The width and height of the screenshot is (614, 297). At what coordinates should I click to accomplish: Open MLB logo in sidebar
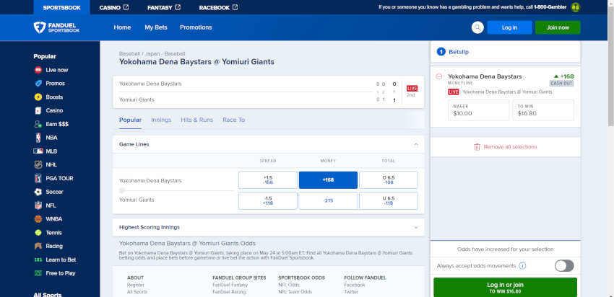(38, 151)
